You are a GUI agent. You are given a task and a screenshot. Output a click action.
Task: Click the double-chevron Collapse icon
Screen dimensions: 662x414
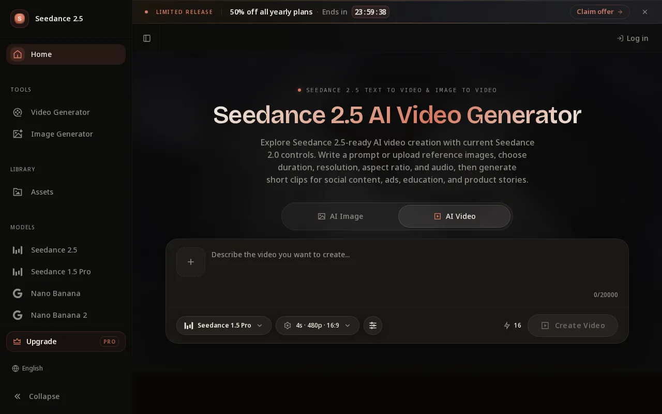[x=18, y=396]
